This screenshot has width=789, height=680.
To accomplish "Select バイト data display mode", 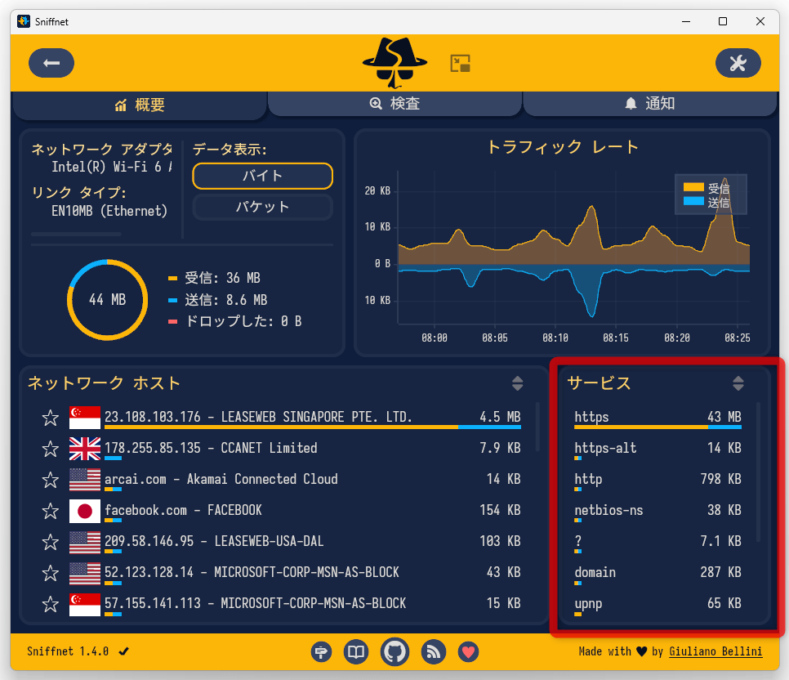I will click(x=263, y=176).
